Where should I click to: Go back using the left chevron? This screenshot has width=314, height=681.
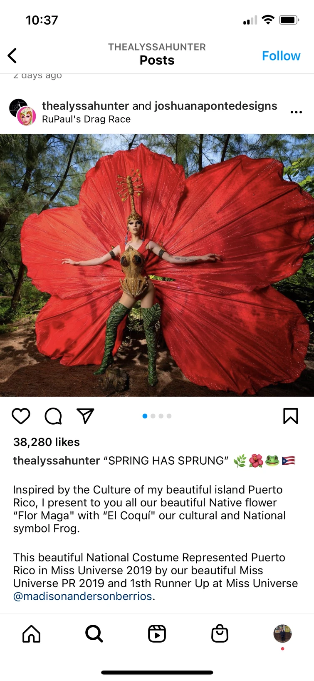12,55
